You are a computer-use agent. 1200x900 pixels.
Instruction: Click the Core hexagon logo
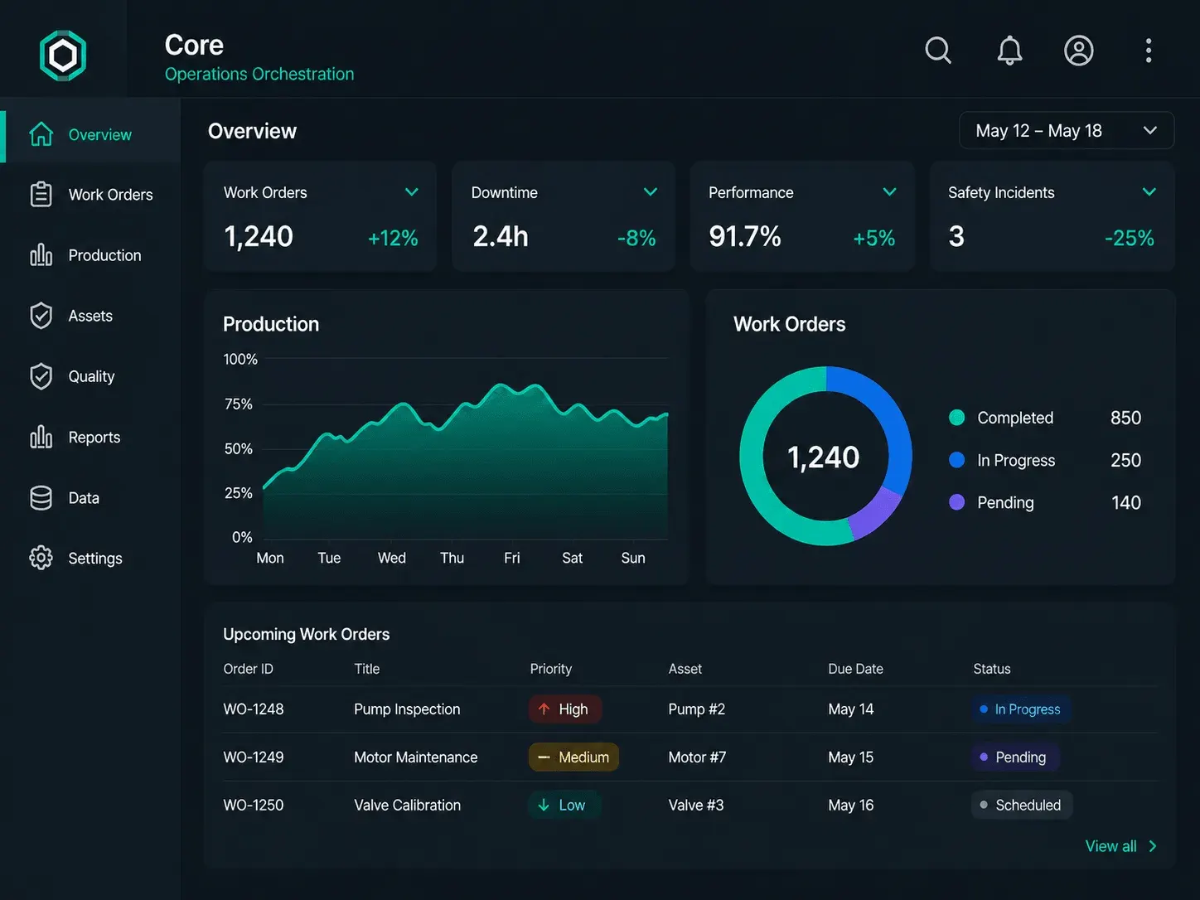click(63, 56)
